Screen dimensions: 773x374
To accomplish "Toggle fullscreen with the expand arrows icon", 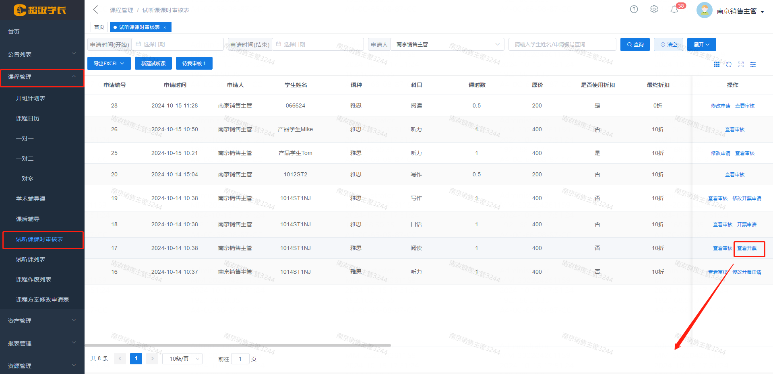I will (741, 64).
